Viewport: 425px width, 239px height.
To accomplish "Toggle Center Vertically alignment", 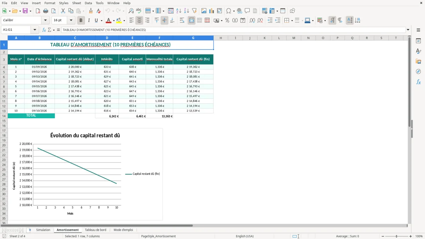I will [x=164, y=21].
